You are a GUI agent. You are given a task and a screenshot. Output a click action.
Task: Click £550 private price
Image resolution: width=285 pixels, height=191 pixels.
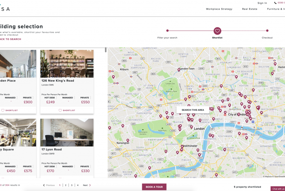click(85, 102)
